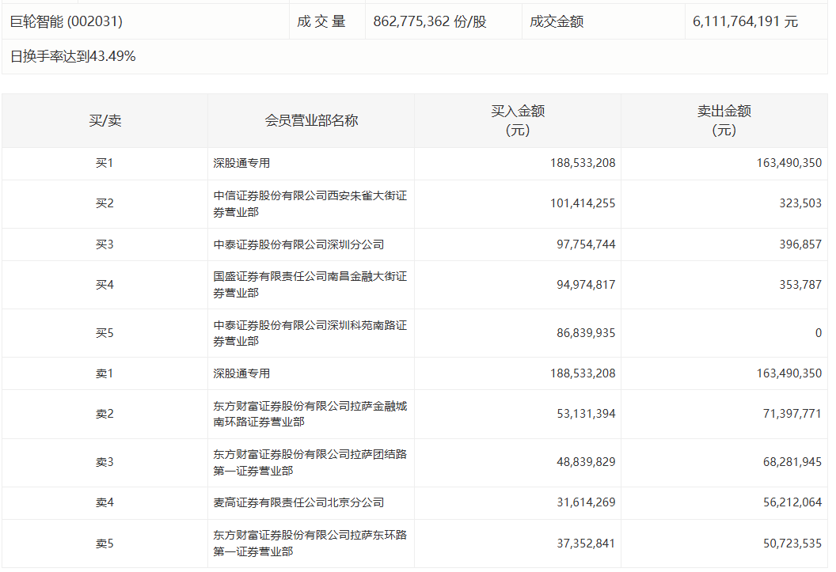Select the 卖3 row label
The image size is (836, 572).
[x=104, y=462]
